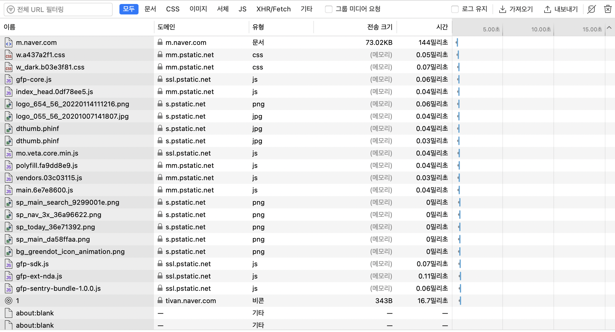Click the beacon icon for row 1
Screen dimensions: 615x332
click(9, 301)
